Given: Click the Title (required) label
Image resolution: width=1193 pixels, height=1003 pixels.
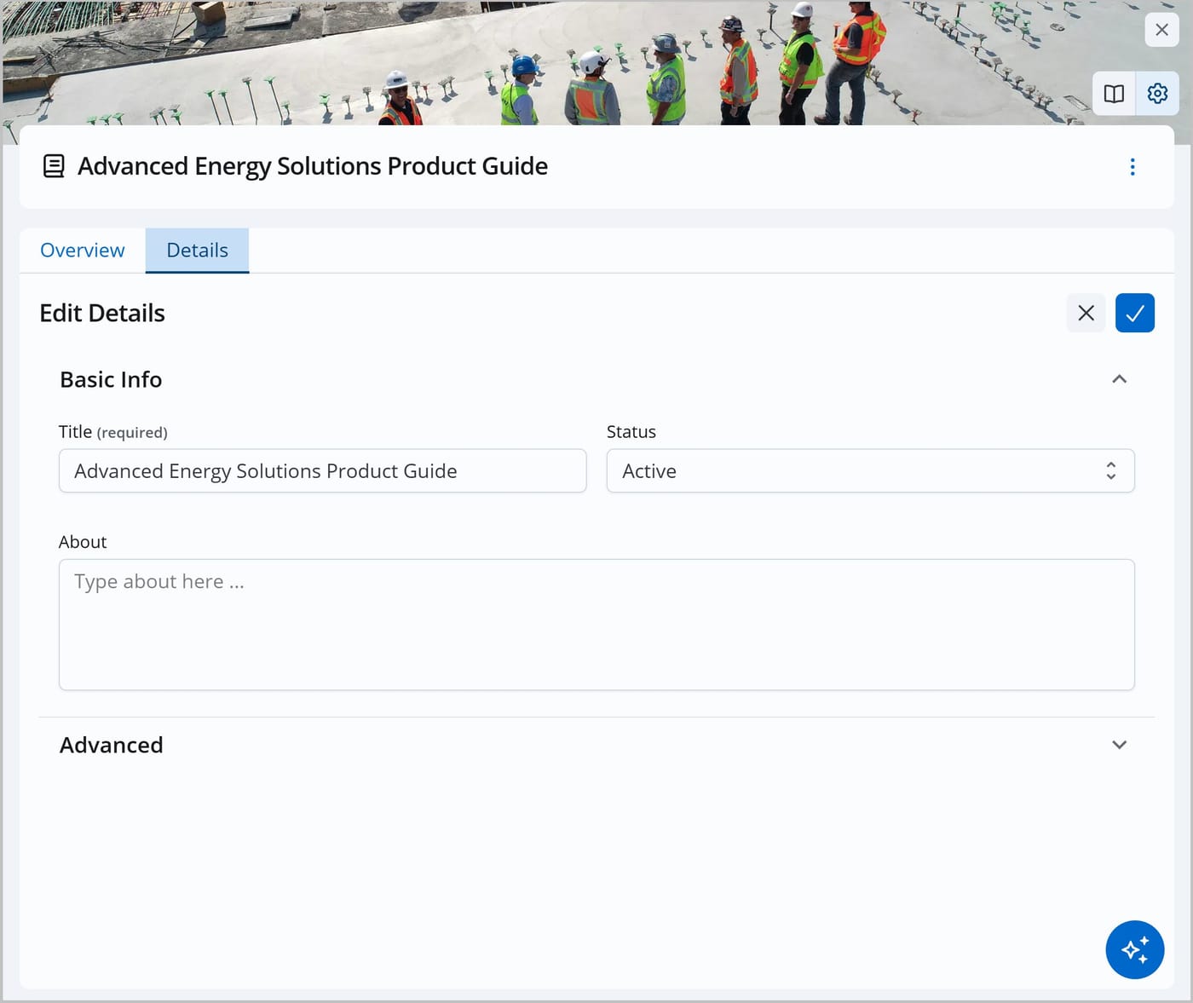Looking at the screenshot, I should click(x=113, y=432).
